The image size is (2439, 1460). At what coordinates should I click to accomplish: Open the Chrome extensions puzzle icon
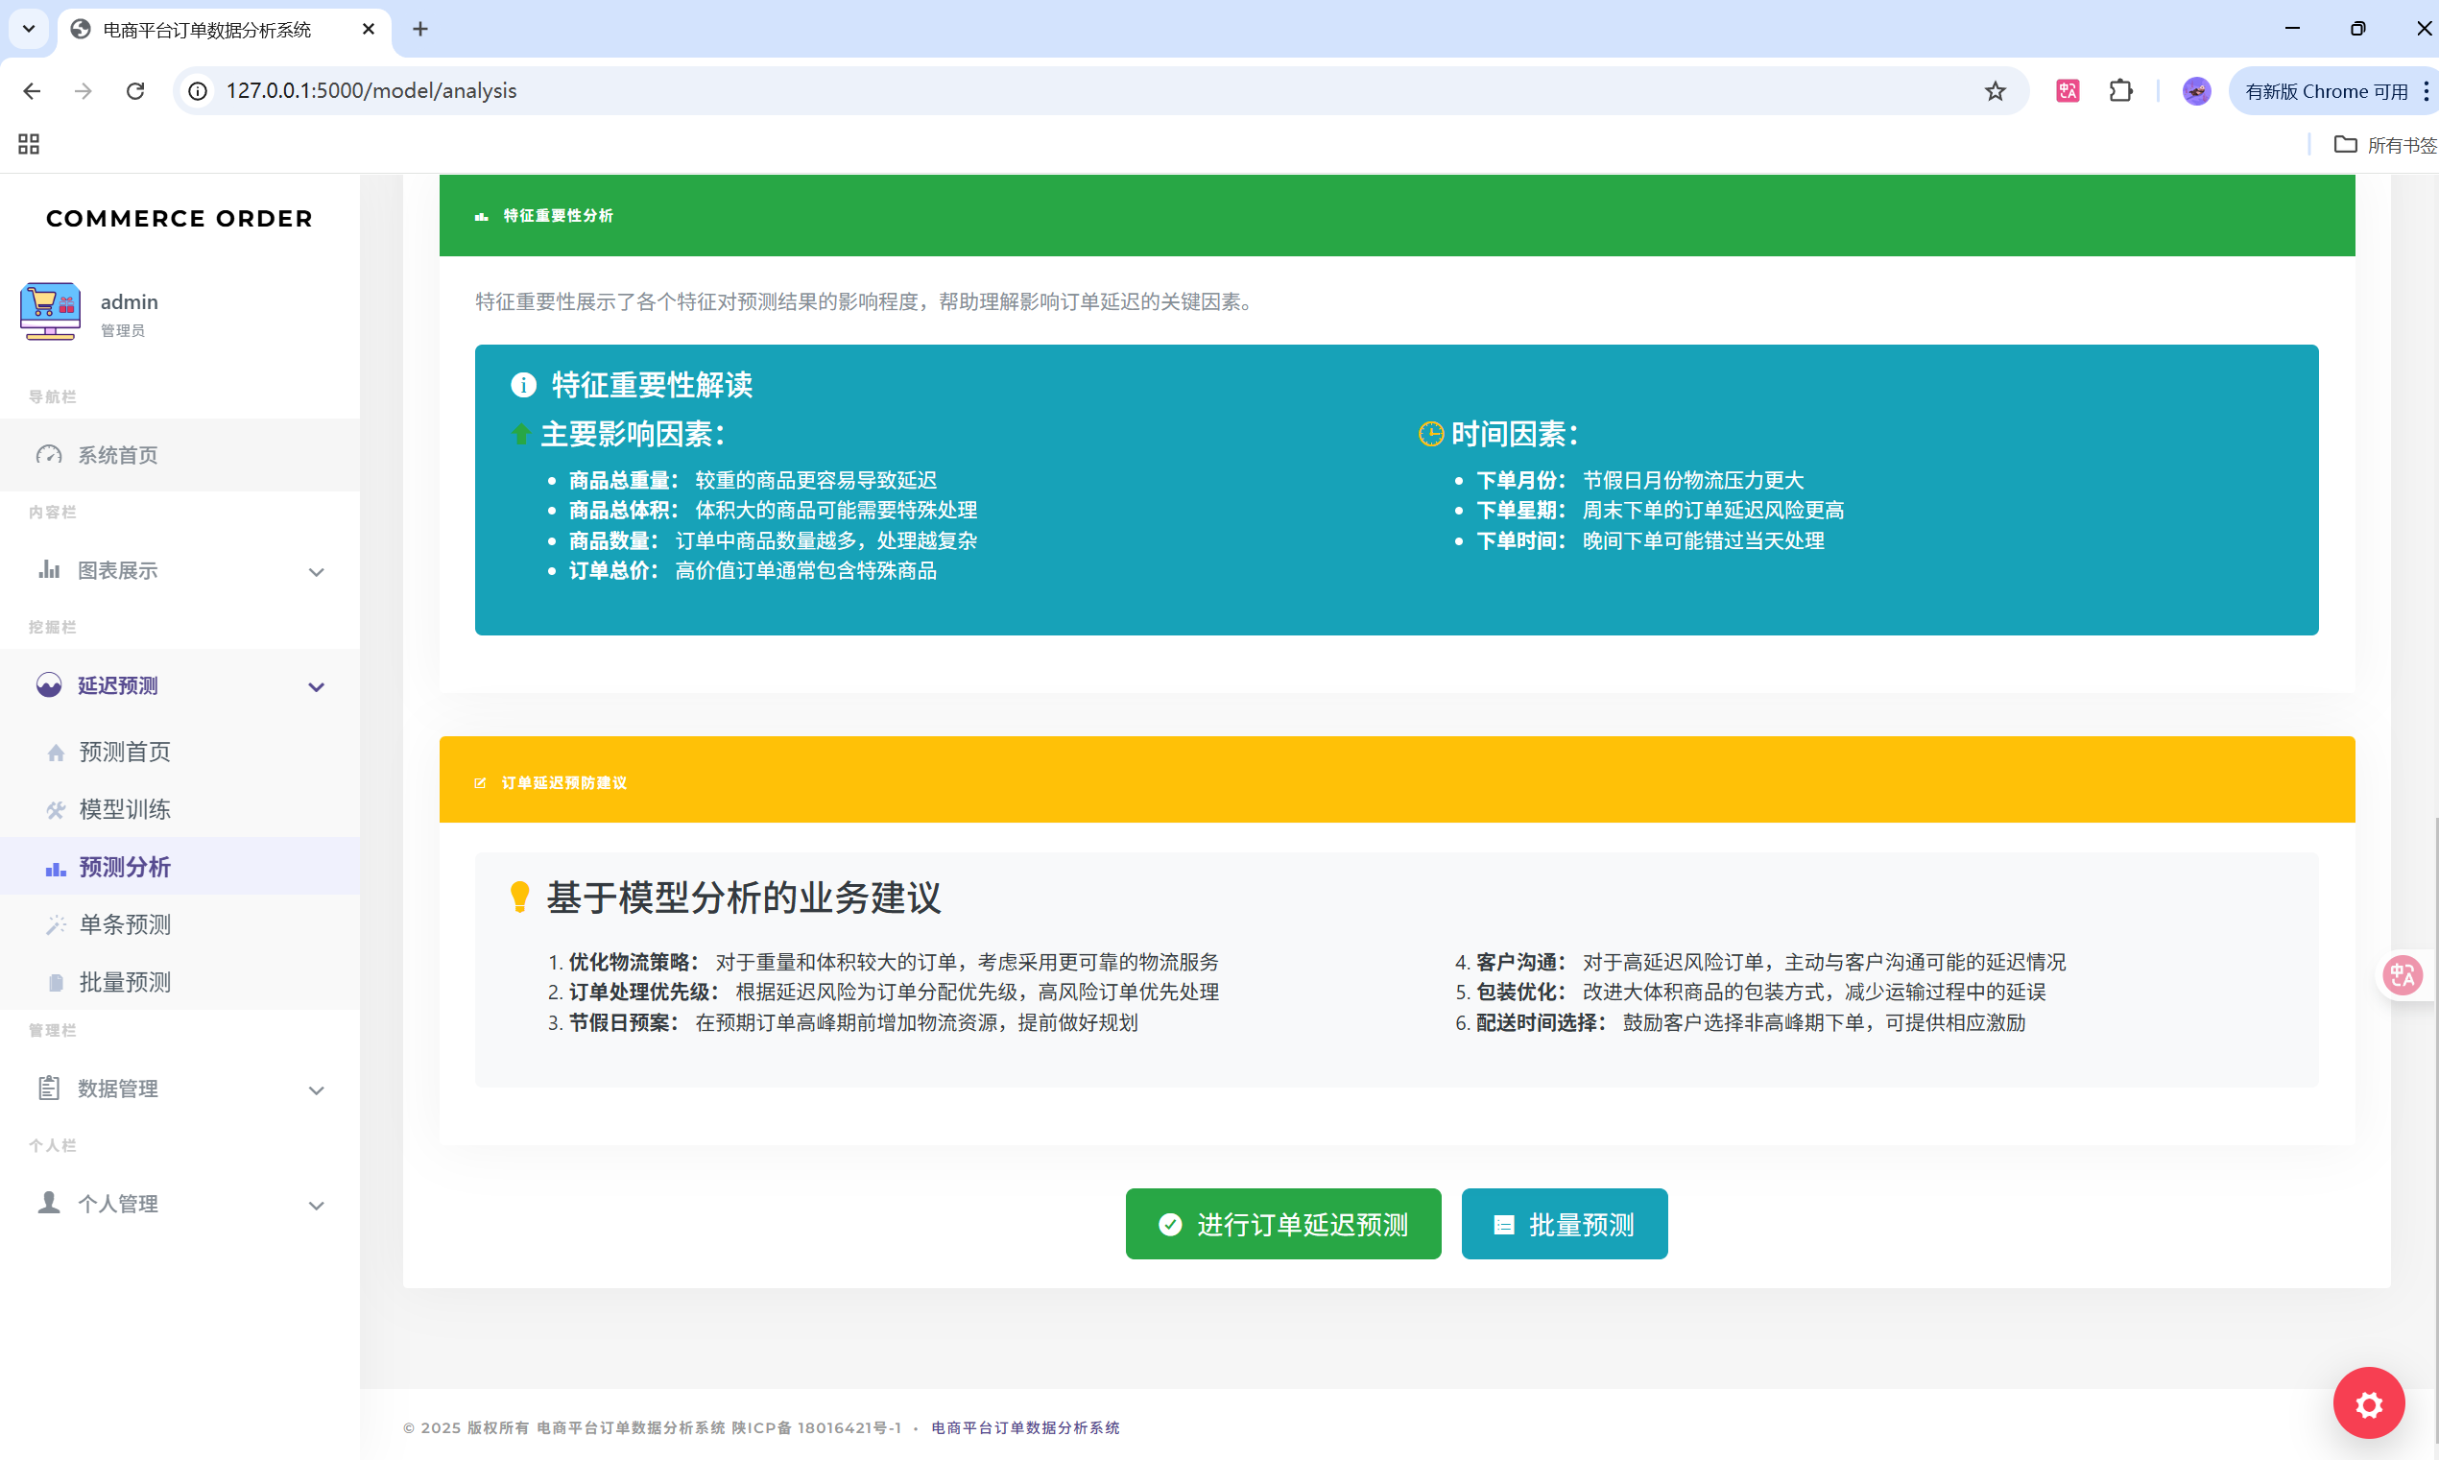point(2120,91)
